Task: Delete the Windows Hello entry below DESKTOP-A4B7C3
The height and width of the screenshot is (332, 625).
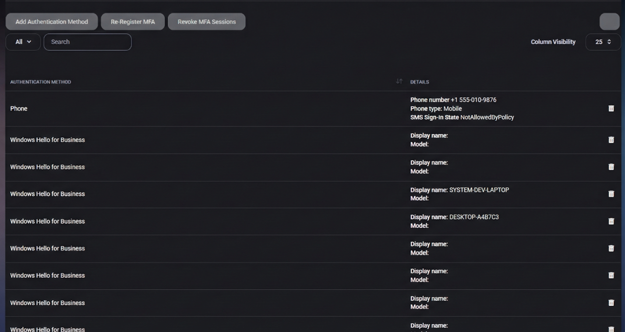Action: coord(611,248)
